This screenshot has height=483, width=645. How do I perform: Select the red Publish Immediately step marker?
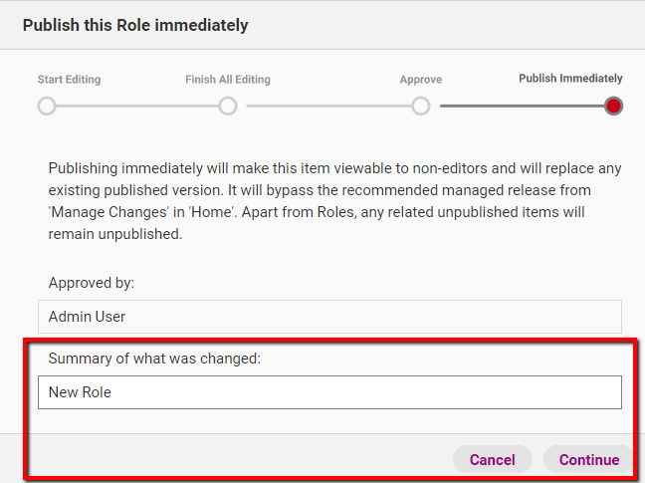point(613,107)
